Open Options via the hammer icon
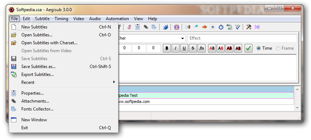The width and height of the screenshot is (311, 140). [249, 27]
